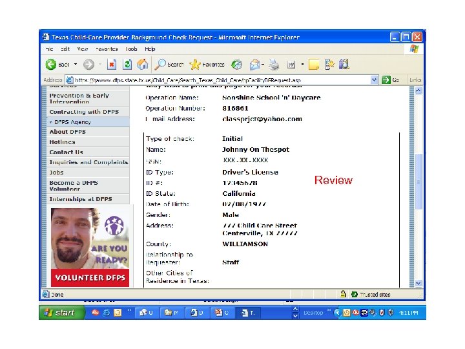Open the Favorites star panel
Viewport: 465px width, 349px height.
tap(207, 65)
